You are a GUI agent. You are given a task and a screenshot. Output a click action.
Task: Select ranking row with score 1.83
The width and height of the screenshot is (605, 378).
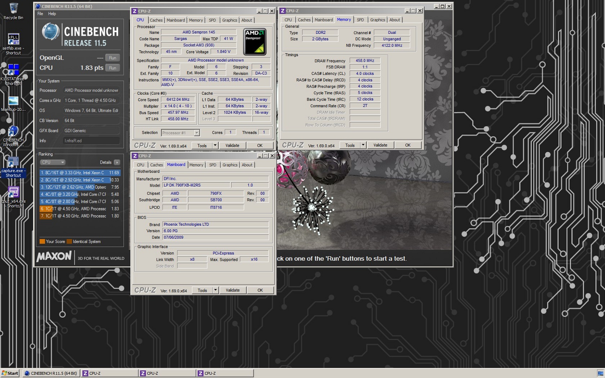79,209
